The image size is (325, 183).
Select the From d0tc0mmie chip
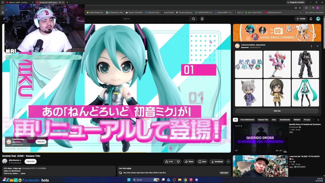pos(247,120)
